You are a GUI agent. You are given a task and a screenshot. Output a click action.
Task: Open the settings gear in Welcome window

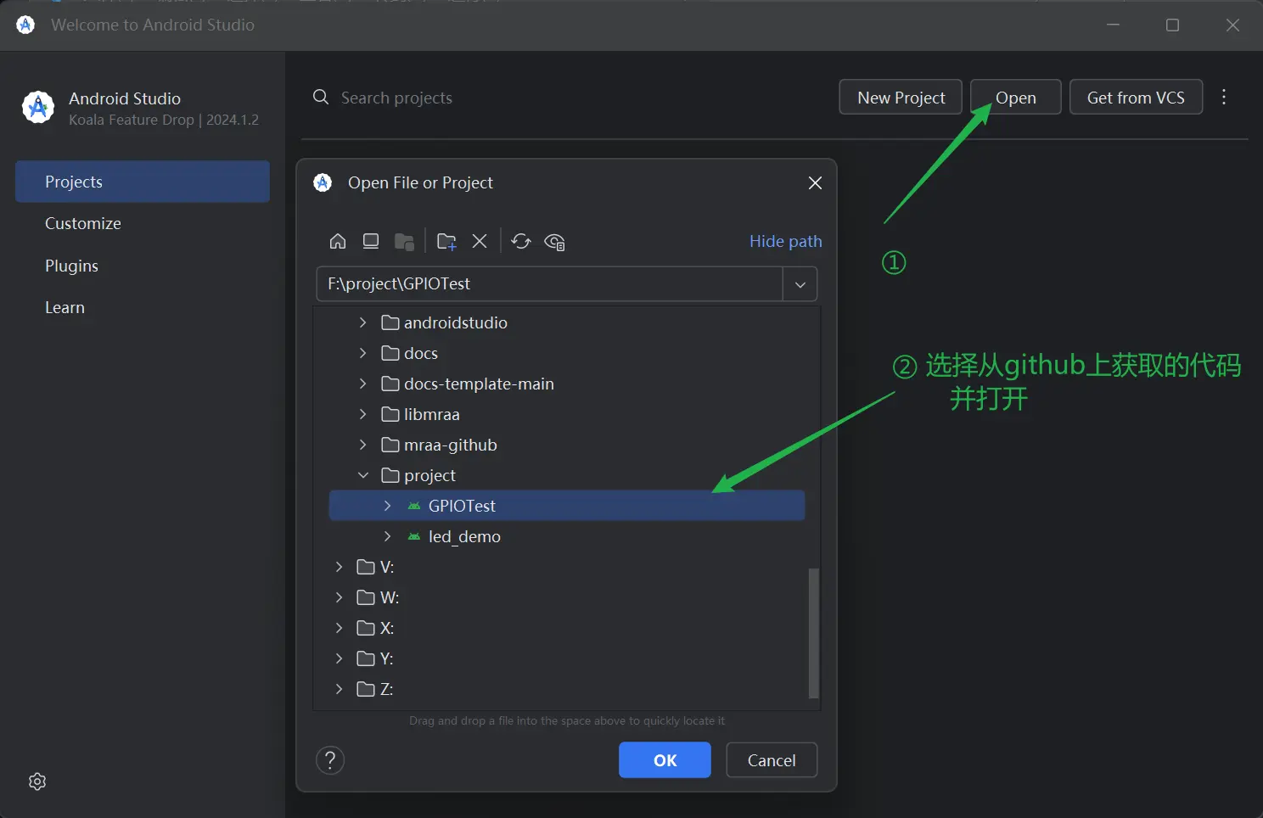pos(37,782)
